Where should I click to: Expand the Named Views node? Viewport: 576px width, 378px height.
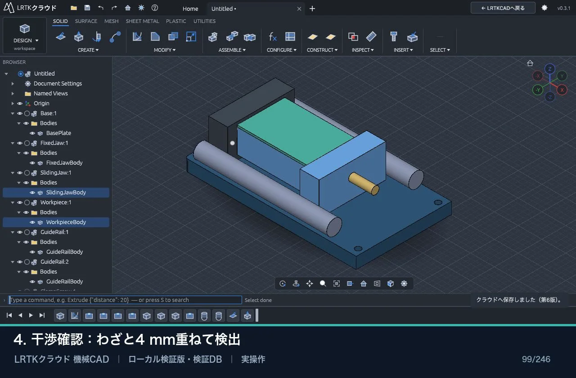[13, 94]
